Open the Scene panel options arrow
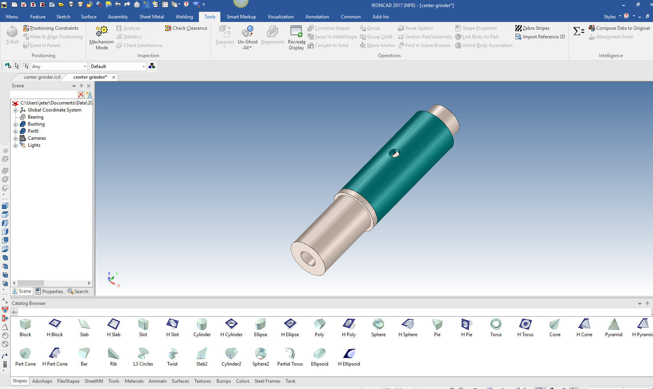The height and width of the screenshot is (389, 653). pos(74,86)
